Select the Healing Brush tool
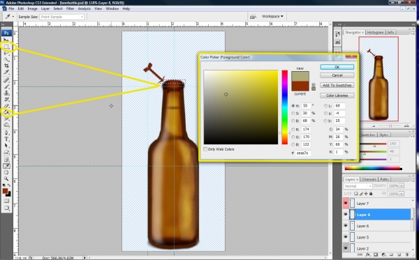Image resolution: width=419 pixels, height=260 pixels. tap(6, 80)
